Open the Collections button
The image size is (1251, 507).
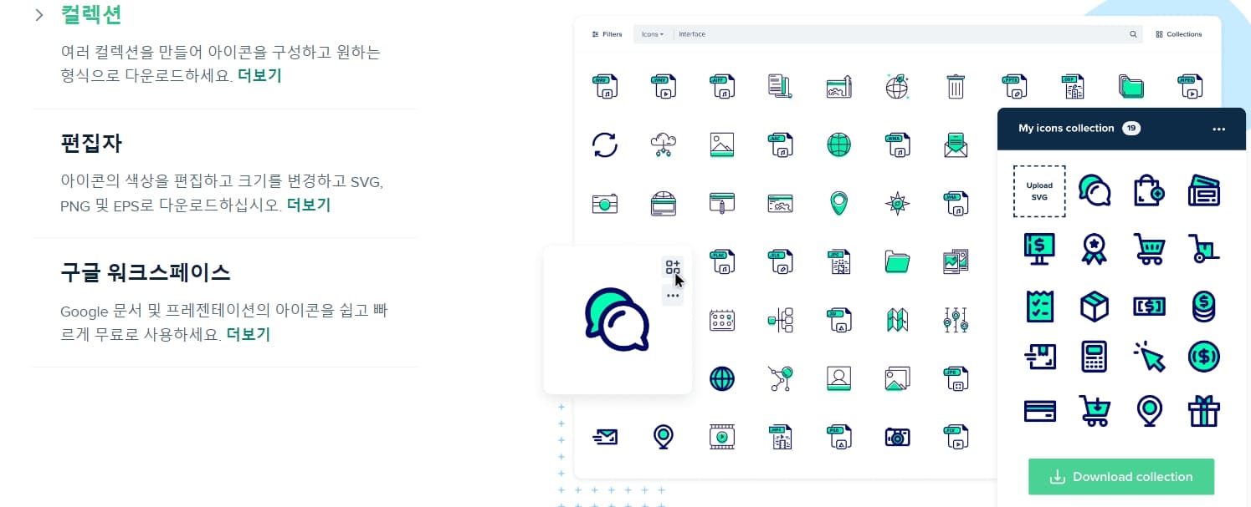point(1178,34)
